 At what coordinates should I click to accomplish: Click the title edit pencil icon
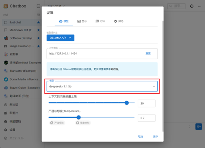click(x=64, y=6)
